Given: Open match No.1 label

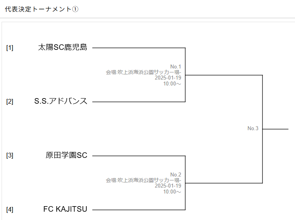Looking at the screenshot, I should point(175,66).
